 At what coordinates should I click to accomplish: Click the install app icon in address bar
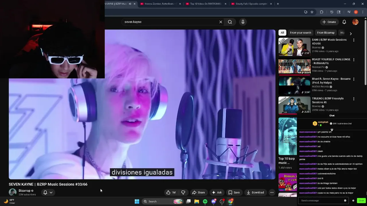coord(306,12)
